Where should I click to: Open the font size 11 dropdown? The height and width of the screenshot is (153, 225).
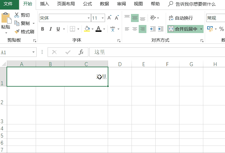pyautogui.click(x=103, y=18)
